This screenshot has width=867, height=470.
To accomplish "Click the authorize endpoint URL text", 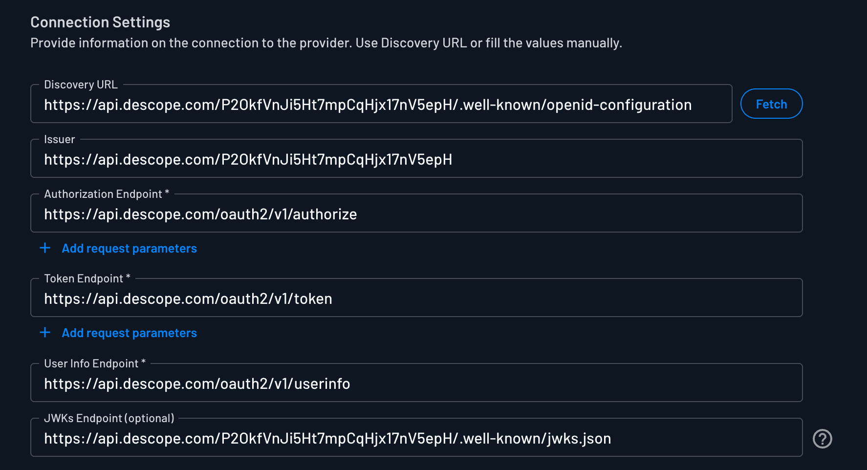I will point(200,214).
